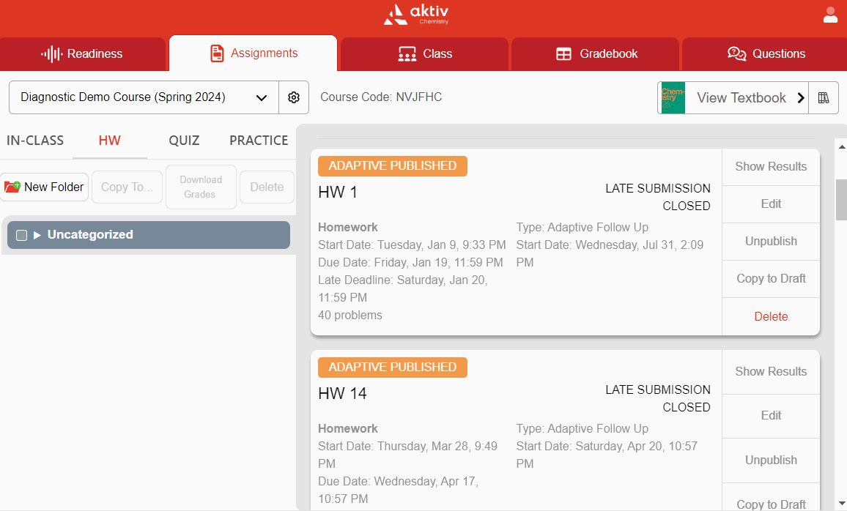Create a New Folder using the green folder icon
Viewport: 847px width, 511px height.
(13, 187)
